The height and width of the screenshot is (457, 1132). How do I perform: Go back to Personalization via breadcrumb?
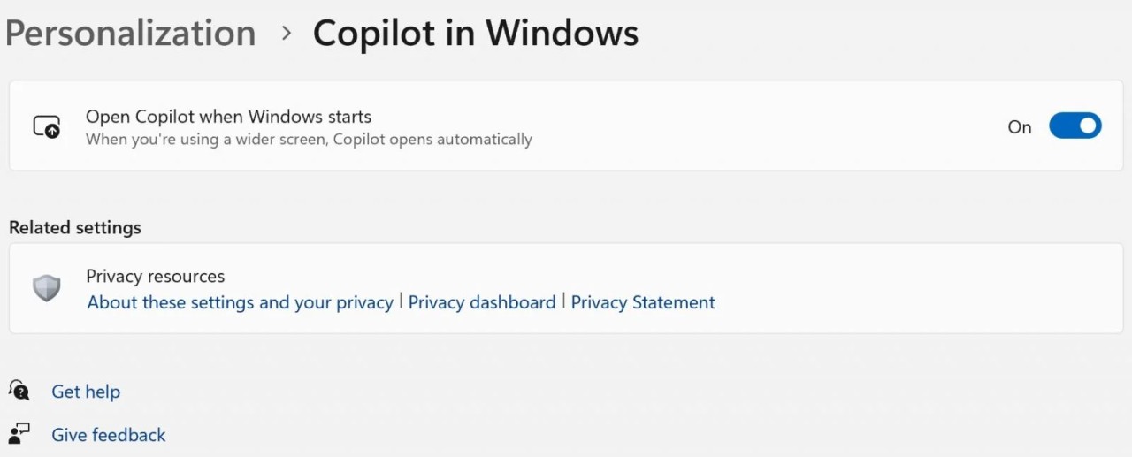(x=130, y=34)
